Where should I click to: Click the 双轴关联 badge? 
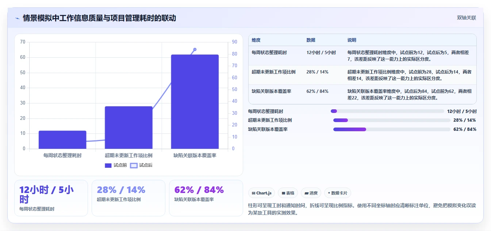tap(466, 18)
